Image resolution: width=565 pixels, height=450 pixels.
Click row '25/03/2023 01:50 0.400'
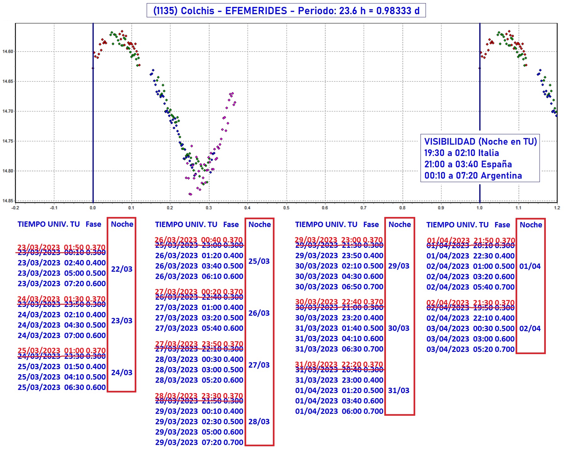(x=62, y=367)
